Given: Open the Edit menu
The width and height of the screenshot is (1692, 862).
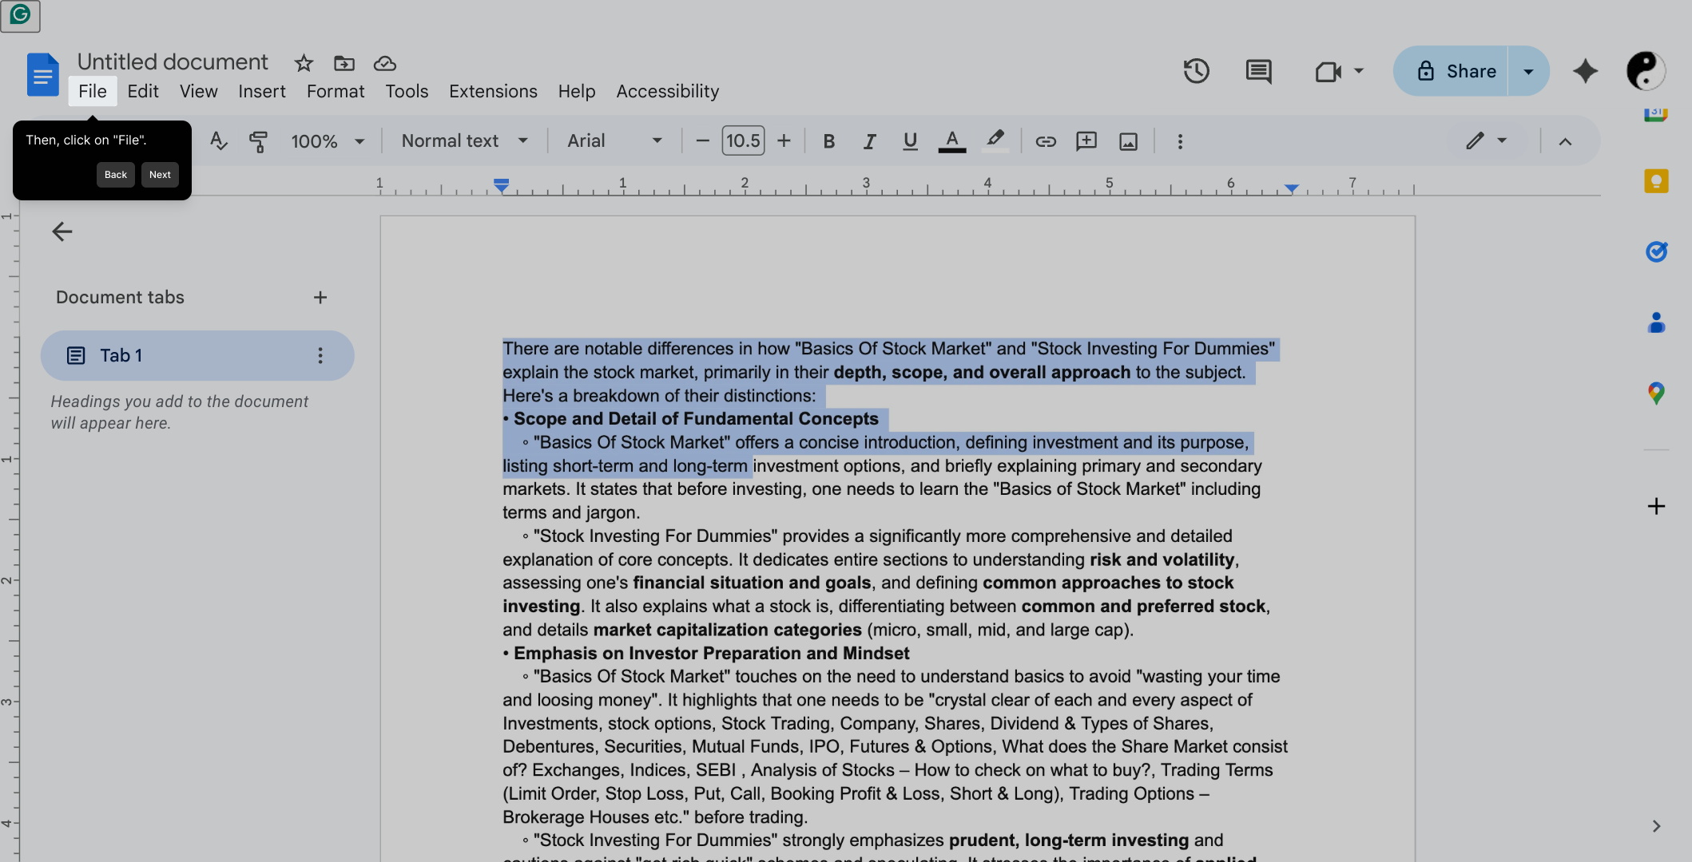Looking at the screenshot, I should click(143, 92).
